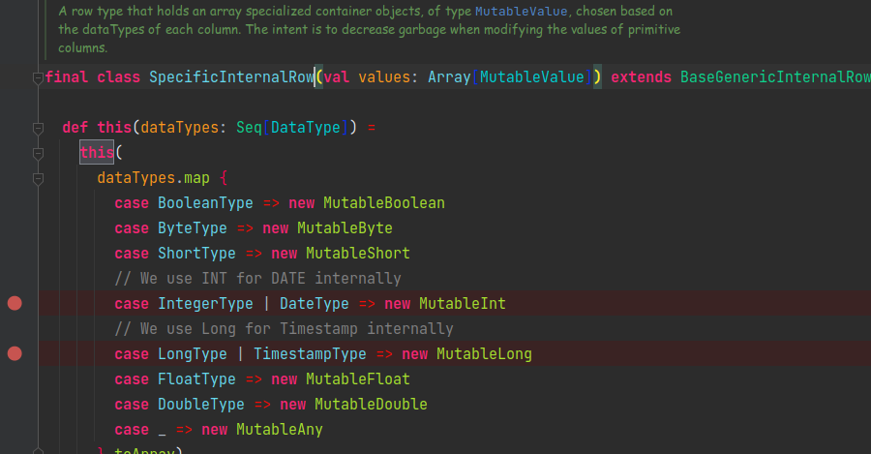Click the map method call
This screenshot has width=871, height=454.
[196, 178]
